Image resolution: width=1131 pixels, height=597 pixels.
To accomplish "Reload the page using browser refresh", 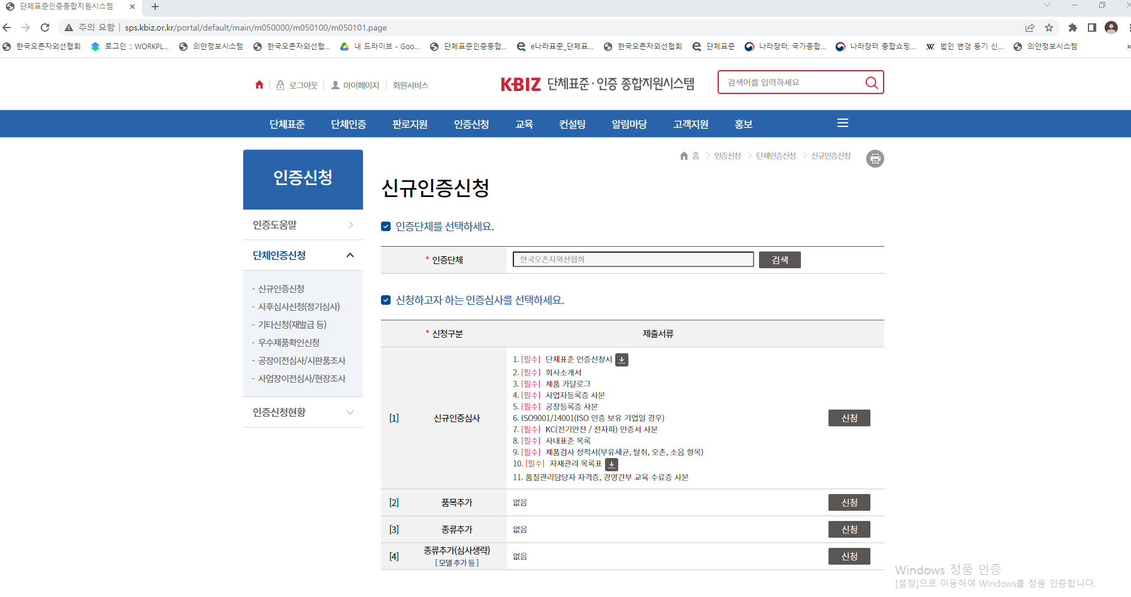I will click(45, 28).
